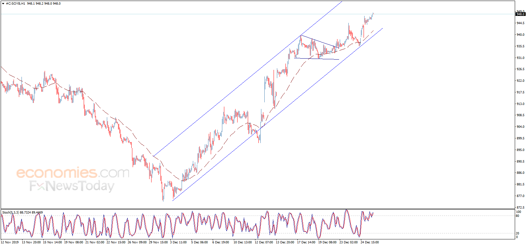Image resolution: width=528 pixels, height=246 pixels.
Task: Select the 13 Dec 20:00 time label
Action: [285, 242]
